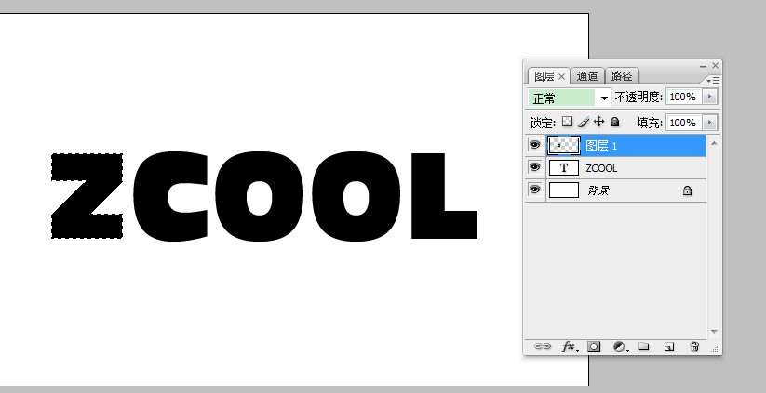This screenshot has width=766, height=393.
Task: Click the letter C on canvas
Action: (168, 197)
